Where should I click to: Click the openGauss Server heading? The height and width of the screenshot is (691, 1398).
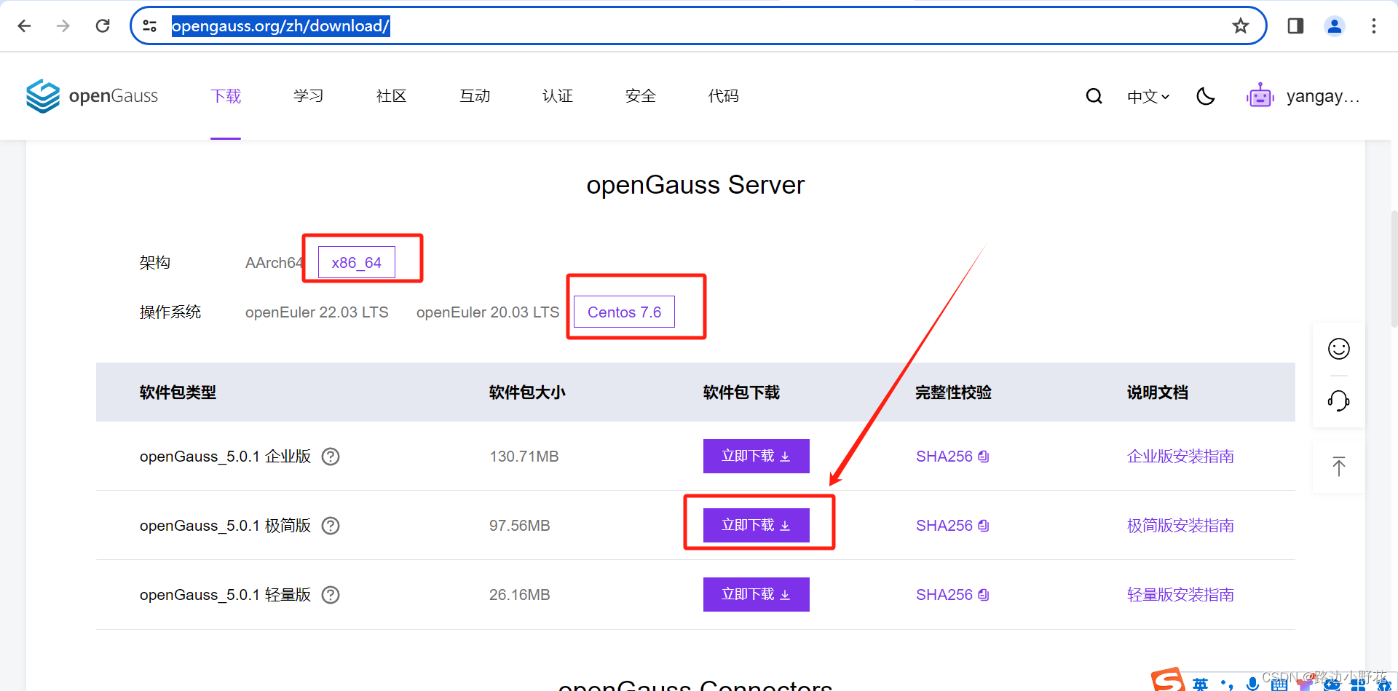point(695,185)
